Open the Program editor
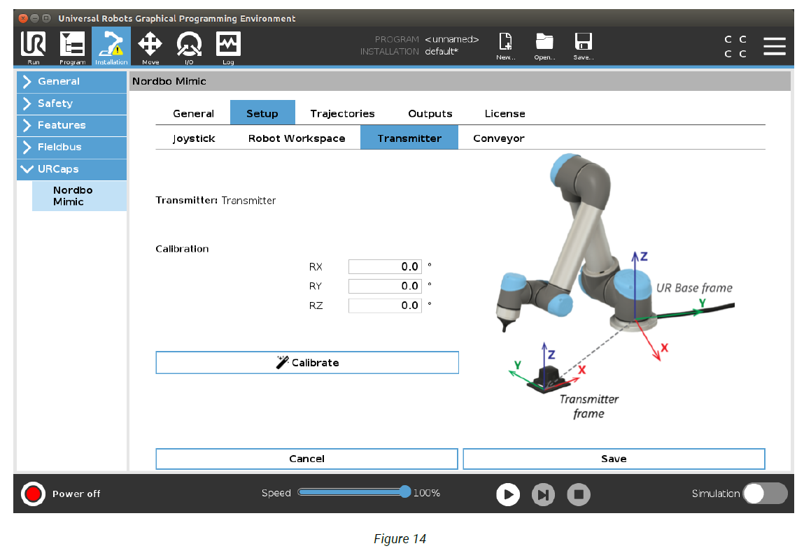 click(x=72, y=47)
